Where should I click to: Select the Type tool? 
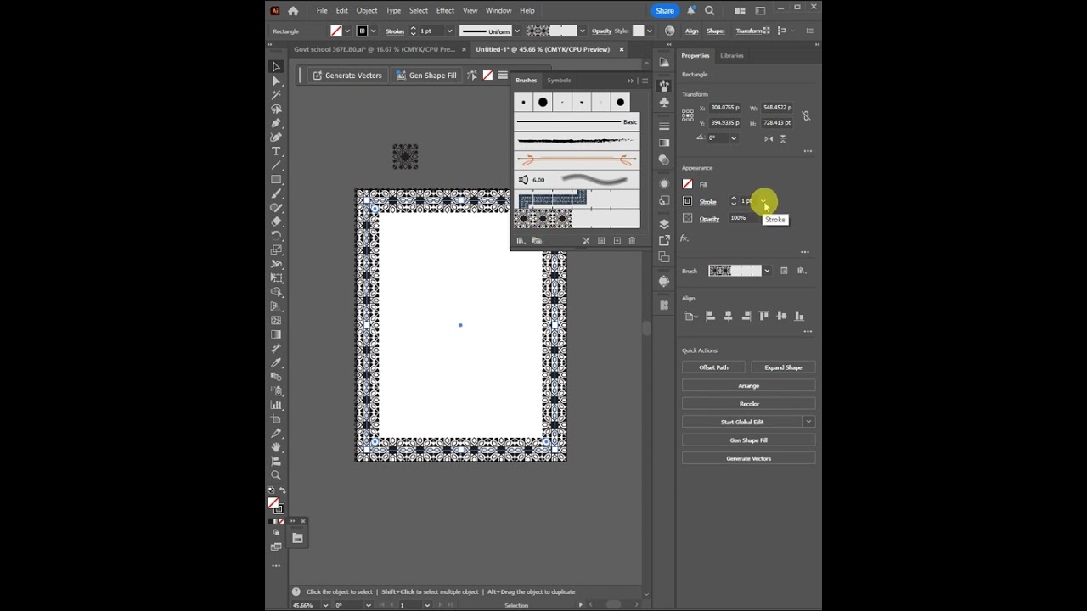(276, 151)
